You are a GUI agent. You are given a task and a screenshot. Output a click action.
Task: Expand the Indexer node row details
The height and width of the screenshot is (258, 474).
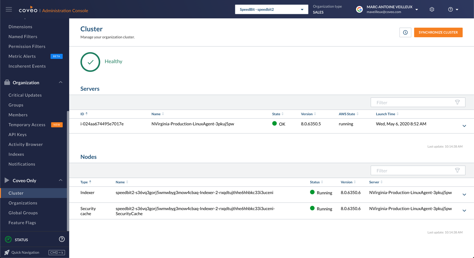click(464, 194)
